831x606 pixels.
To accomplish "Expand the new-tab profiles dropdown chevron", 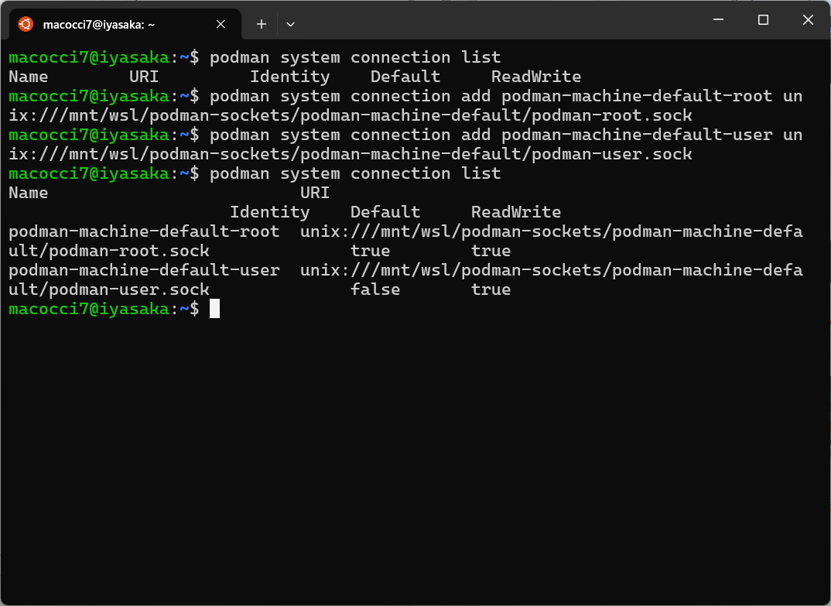I will (290, 24).
